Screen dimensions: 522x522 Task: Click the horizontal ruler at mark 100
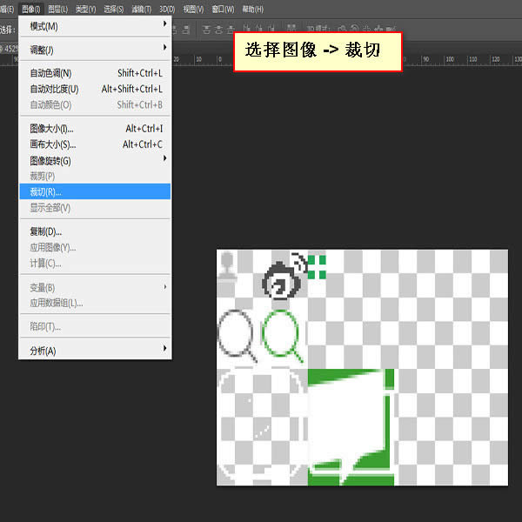coord(450,59)
